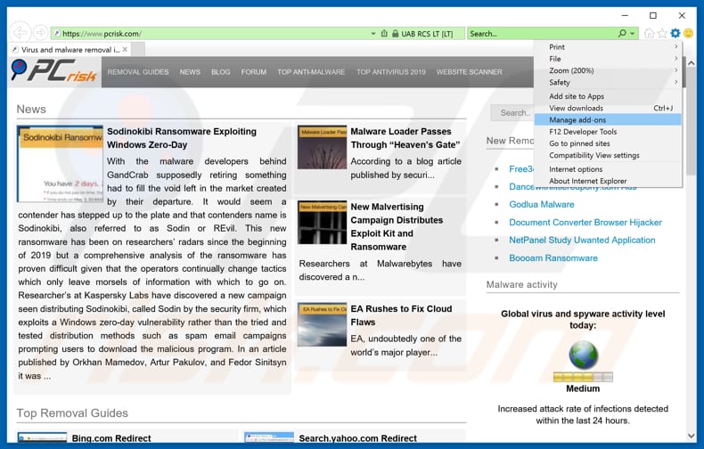
Task: Click the globe activity icon
Action: 583,355
